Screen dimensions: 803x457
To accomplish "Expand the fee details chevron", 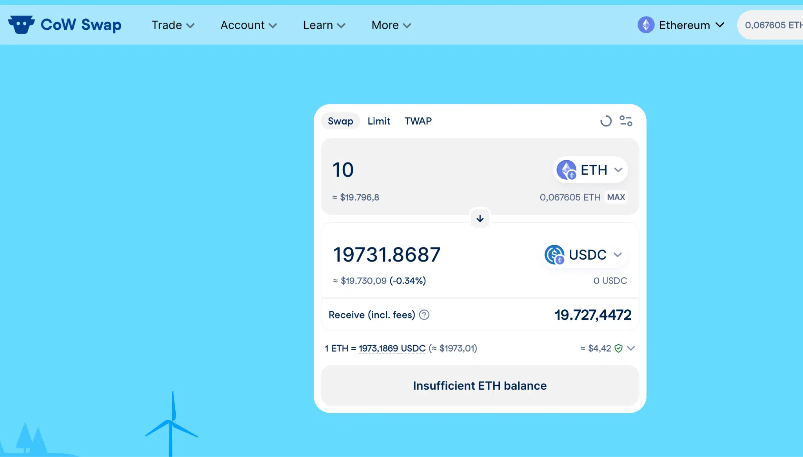I will (631, 348).
